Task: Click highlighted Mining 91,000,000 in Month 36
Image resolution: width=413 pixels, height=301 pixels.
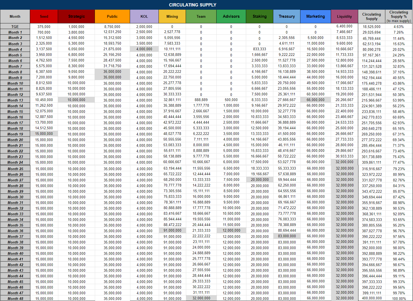Action: pyautogui.click(x=172, y=230)
